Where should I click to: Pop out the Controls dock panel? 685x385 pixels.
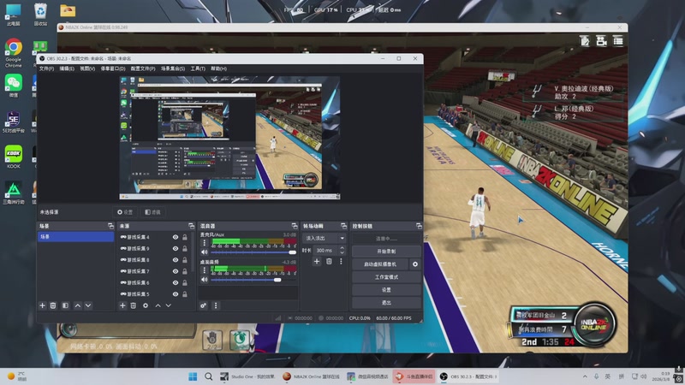pyautogui.click(x=419, y=226)
